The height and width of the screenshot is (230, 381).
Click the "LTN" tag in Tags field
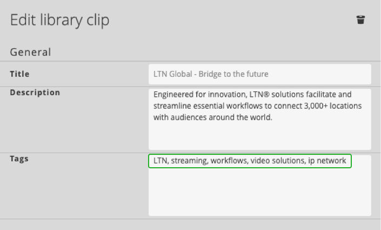160,161
